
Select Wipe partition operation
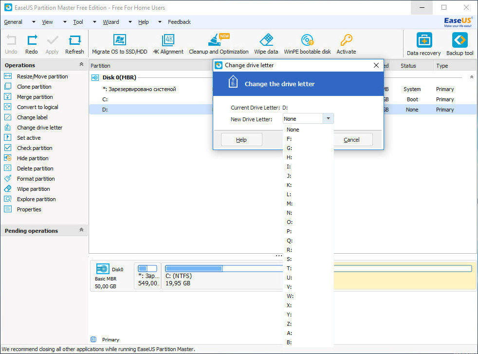coord(33,189)
